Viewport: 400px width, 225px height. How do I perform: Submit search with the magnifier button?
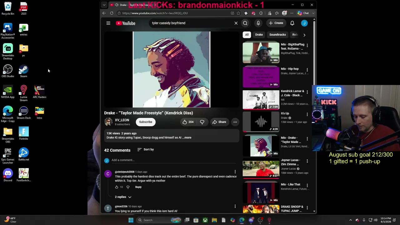pyautogui.click(x=245, y=23)
